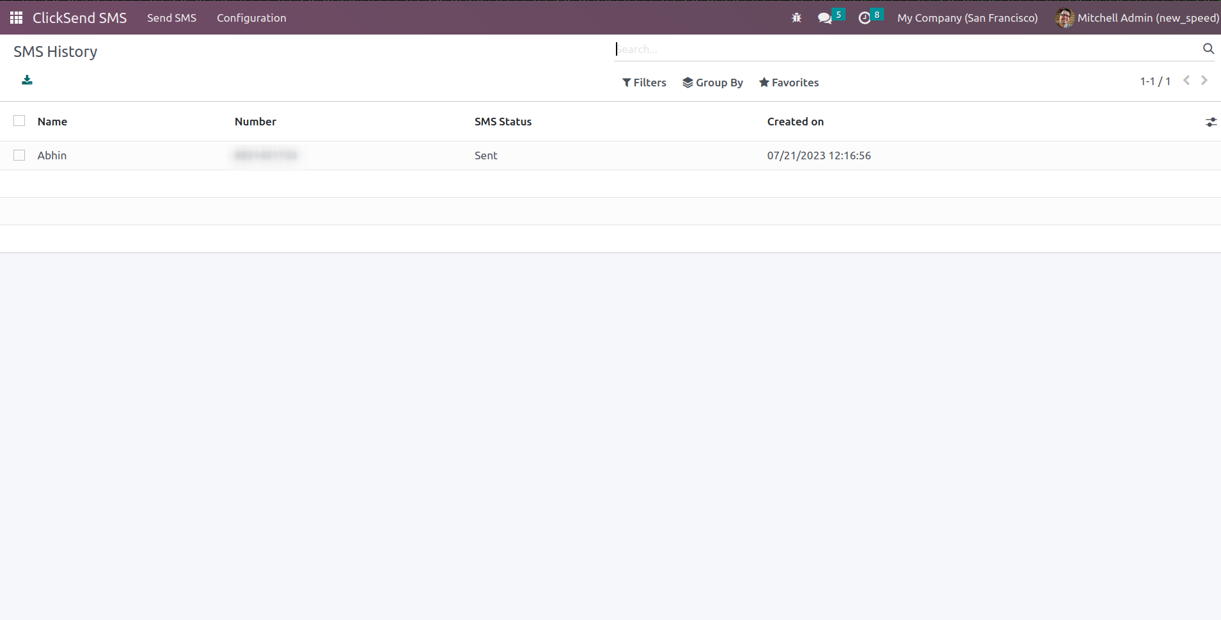The width and height of the screenshot is (1221, 620).
Task: Select all records header checkbox
Action: click(x=19, y=121)
